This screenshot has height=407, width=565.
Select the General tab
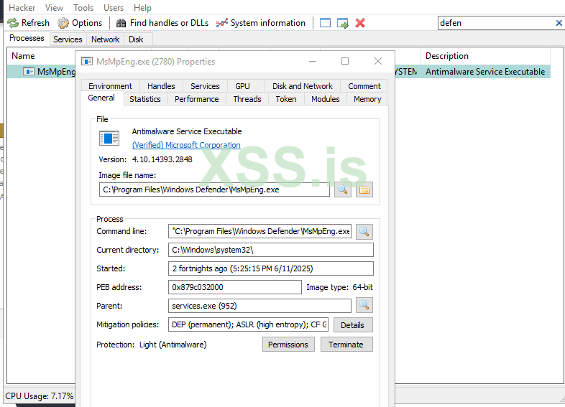[101, 98]
